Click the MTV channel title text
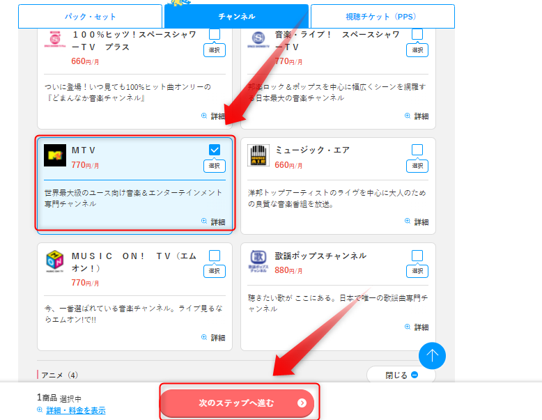Image resolution: width=542 pixels, height=420 pixels. point(84,150)
